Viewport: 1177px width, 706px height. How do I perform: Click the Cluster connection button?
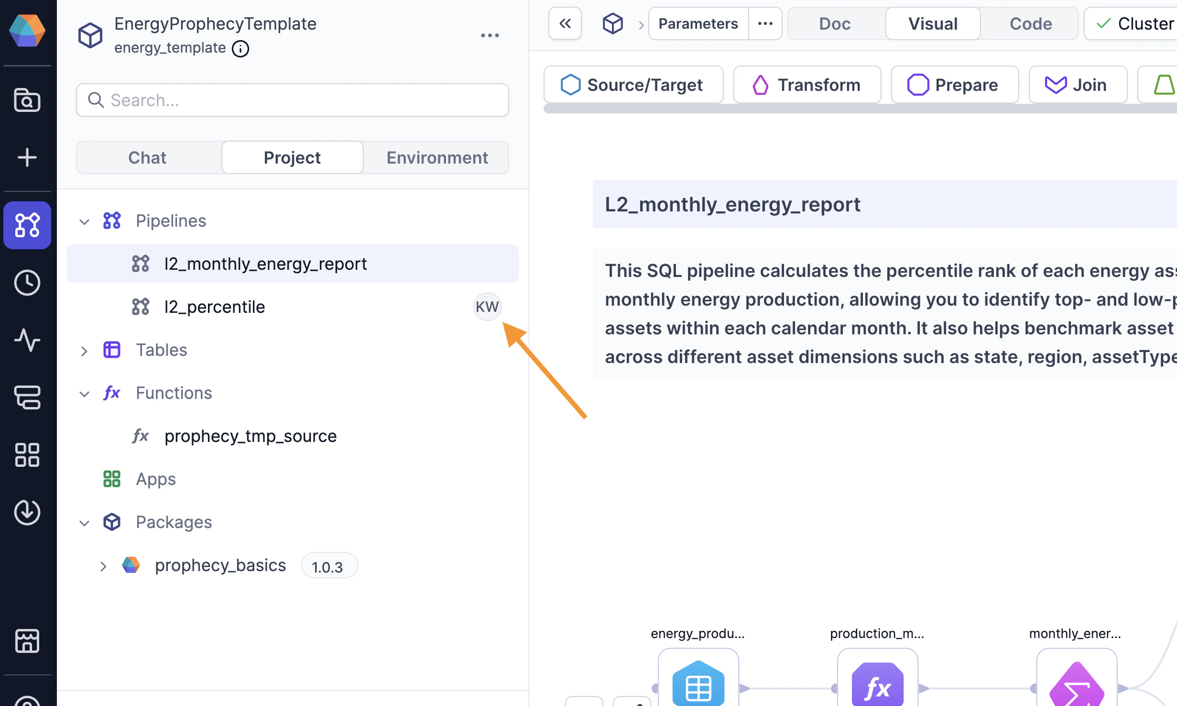pos(1131,23)
